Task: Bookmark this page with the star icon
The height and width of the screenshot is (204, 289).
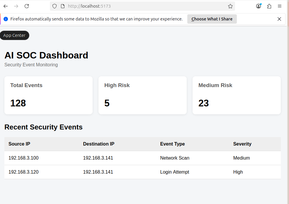Action: coord(230,6)
